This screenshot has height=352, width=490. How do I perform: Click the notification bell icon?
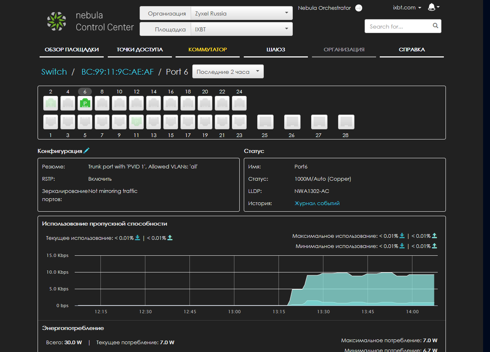(432, 7)
